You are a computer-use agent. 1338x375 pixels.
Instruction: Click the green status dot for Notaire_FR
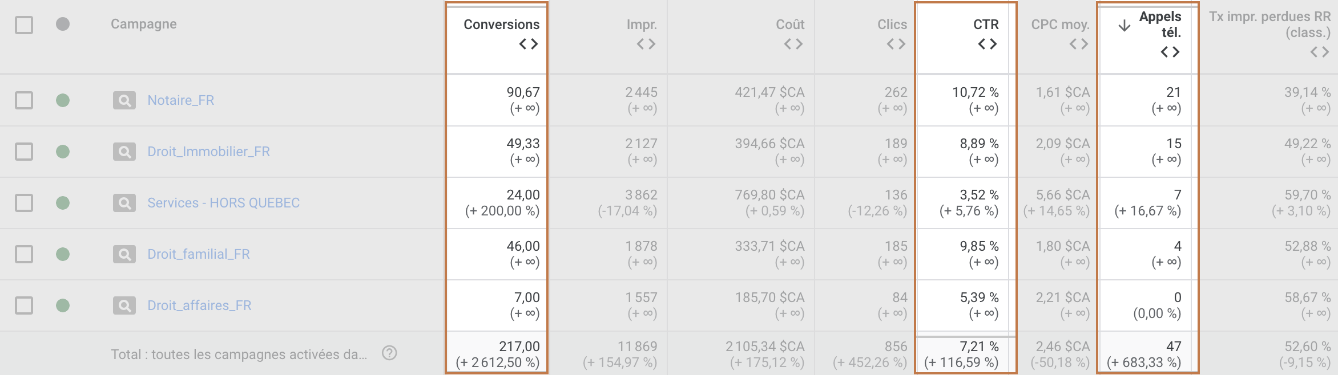point(64,100)
